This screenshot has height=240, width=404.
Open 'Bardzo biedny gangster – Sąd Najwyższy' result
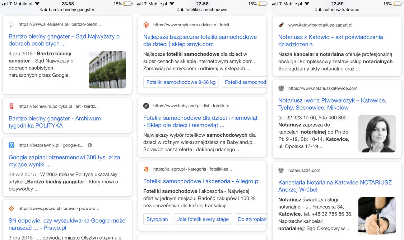(x=64, y=40)
